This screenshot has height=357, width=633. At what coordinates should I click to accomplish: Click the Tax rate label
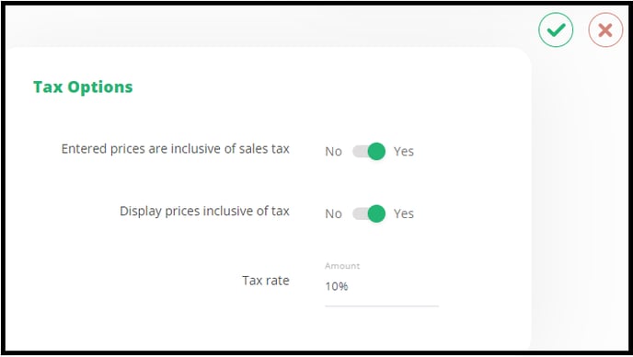(266, 281)
